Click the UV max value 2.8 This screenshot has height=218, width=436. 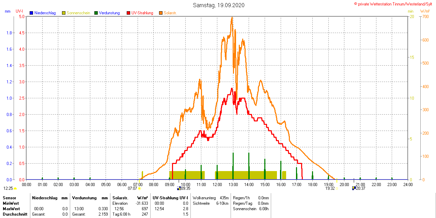click(186, 209)
